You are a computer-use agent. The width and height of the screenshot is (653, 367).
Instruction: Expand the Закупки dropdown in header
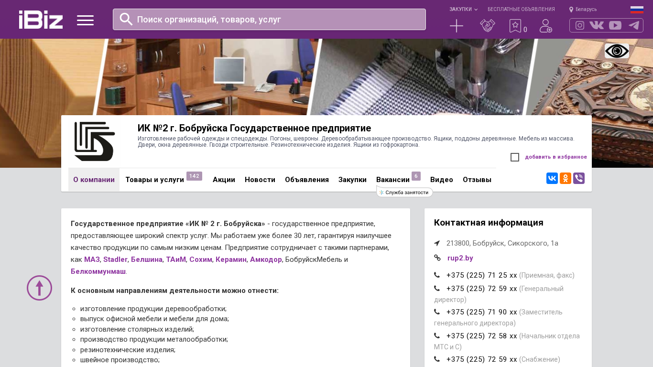point(463,10)
